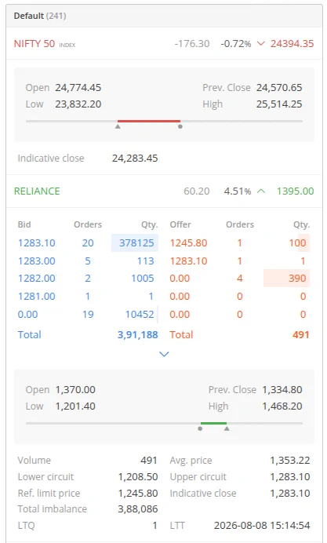Select bid price 1281.00
The height and width of the screenshot is (543, 327).
click(37, 297)
